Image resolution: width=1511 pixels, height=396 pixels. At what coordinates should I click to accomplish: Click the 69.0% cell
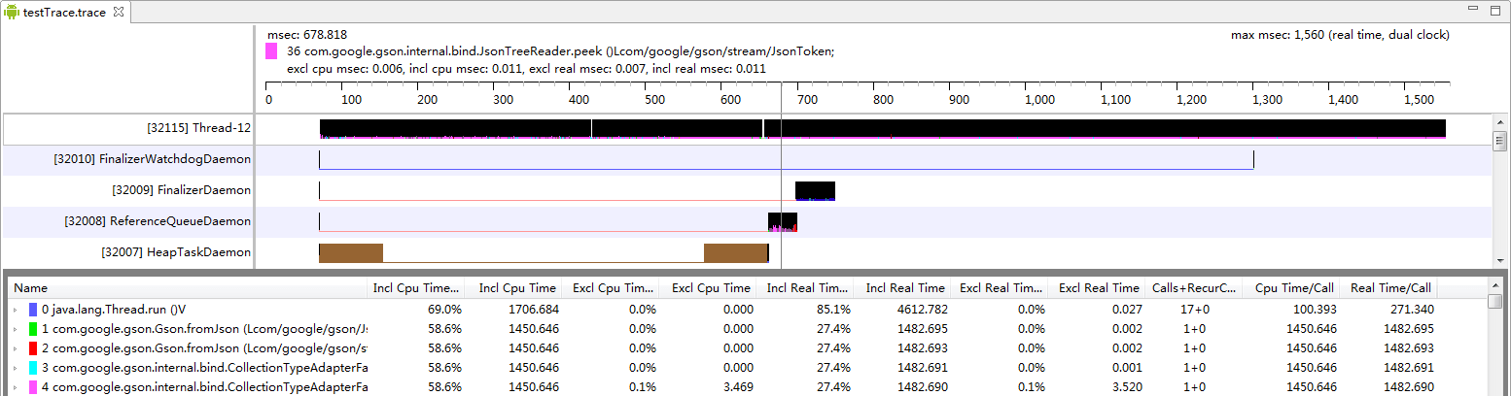click(x=443, y=310)
